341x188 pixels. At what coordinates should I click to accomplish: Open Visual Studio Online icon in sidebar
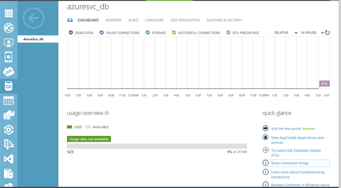pyautogui.click(x=9, y=159)
